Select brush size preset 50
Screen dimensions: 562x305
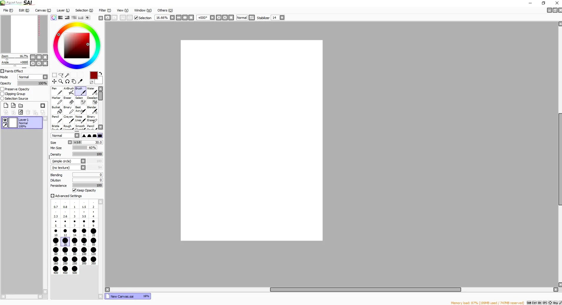tap(93, 241)
